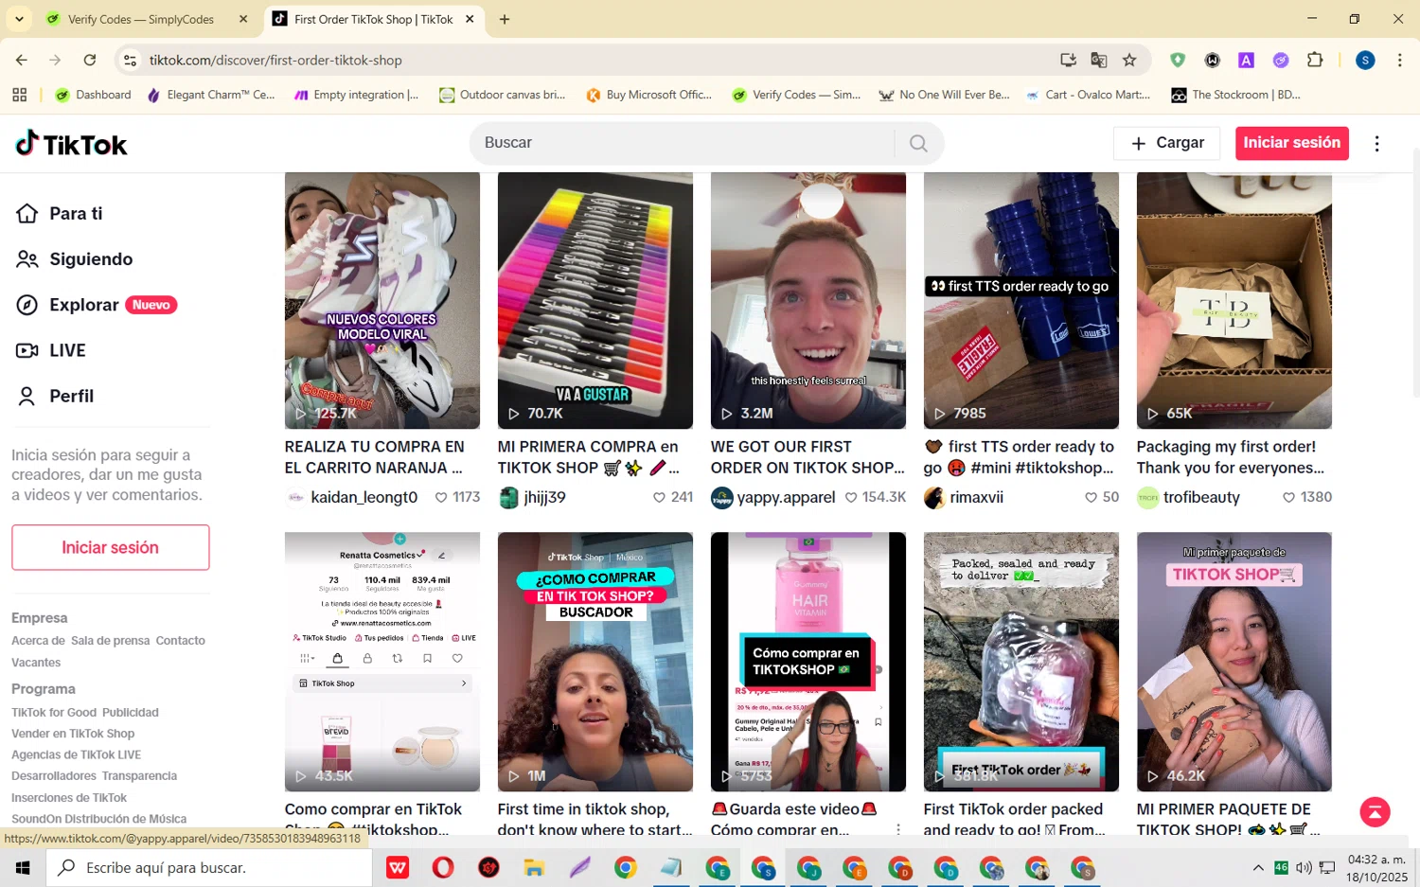Open the Vacantes link
Screen dimensions: 1420x887
[x=36, y=663]
